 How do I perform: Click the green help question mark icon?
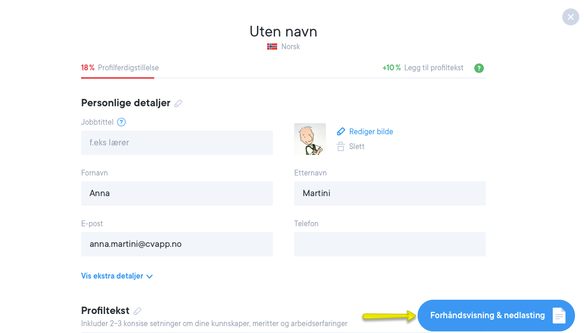(x=479, y=68)
